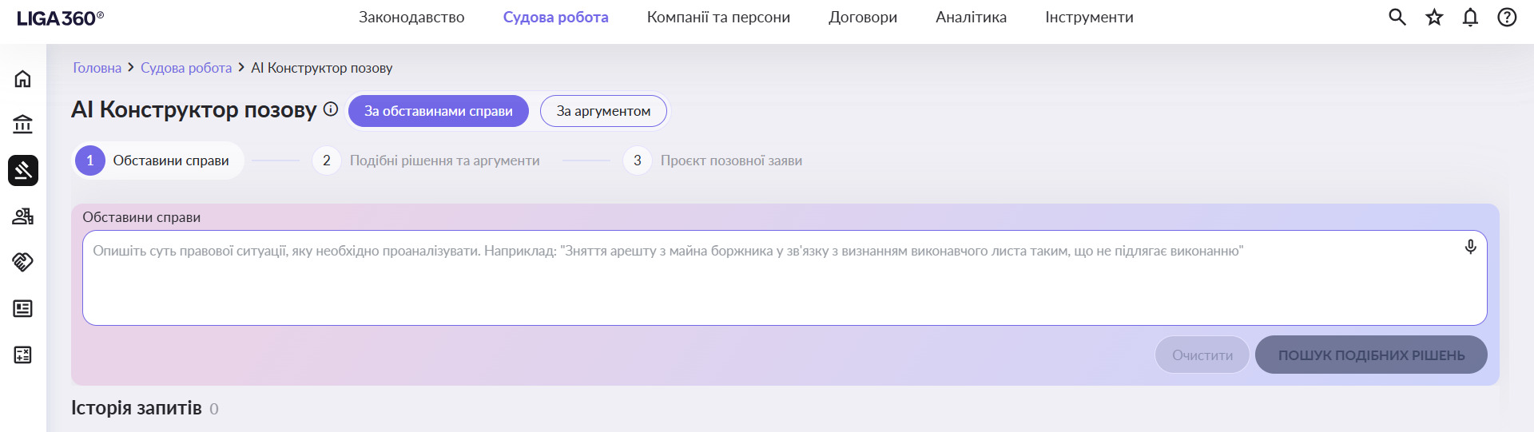
Task: Open help question mark icon
Action: pyautogui.click(x=1507, y=17)
